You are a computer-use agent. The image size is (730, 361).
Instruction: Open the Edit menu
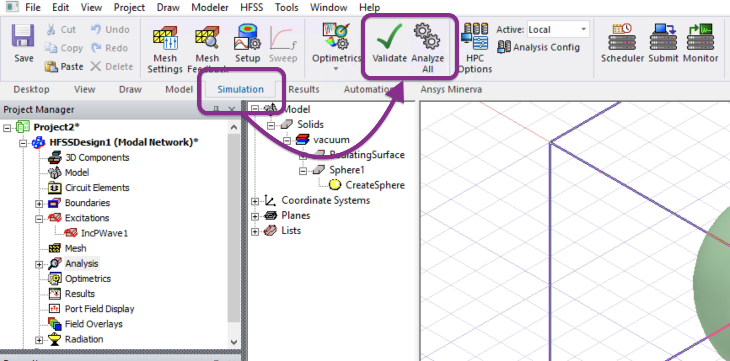61,7
